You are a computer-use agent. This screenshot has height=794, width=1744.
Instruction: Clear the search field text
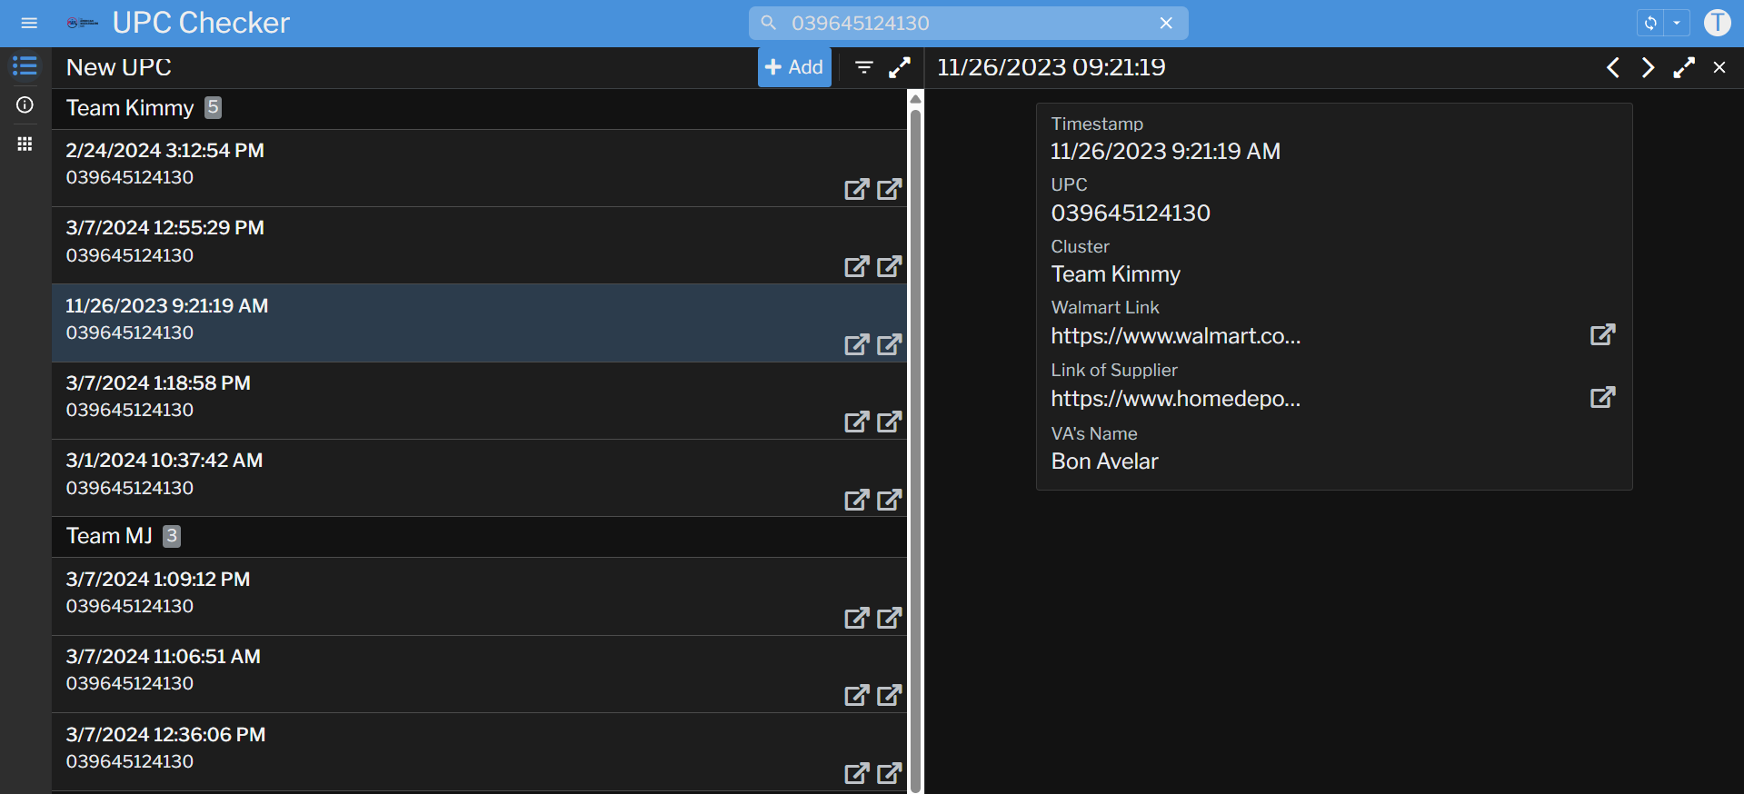[1166, 23]
